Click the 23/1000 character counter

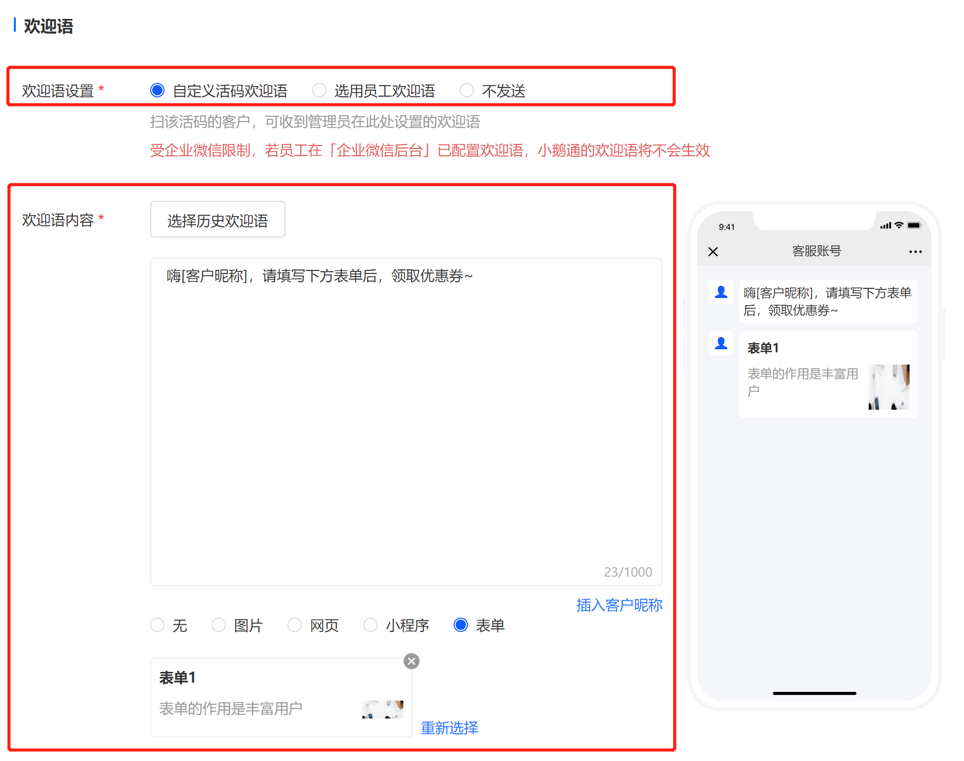click(628, 572)
